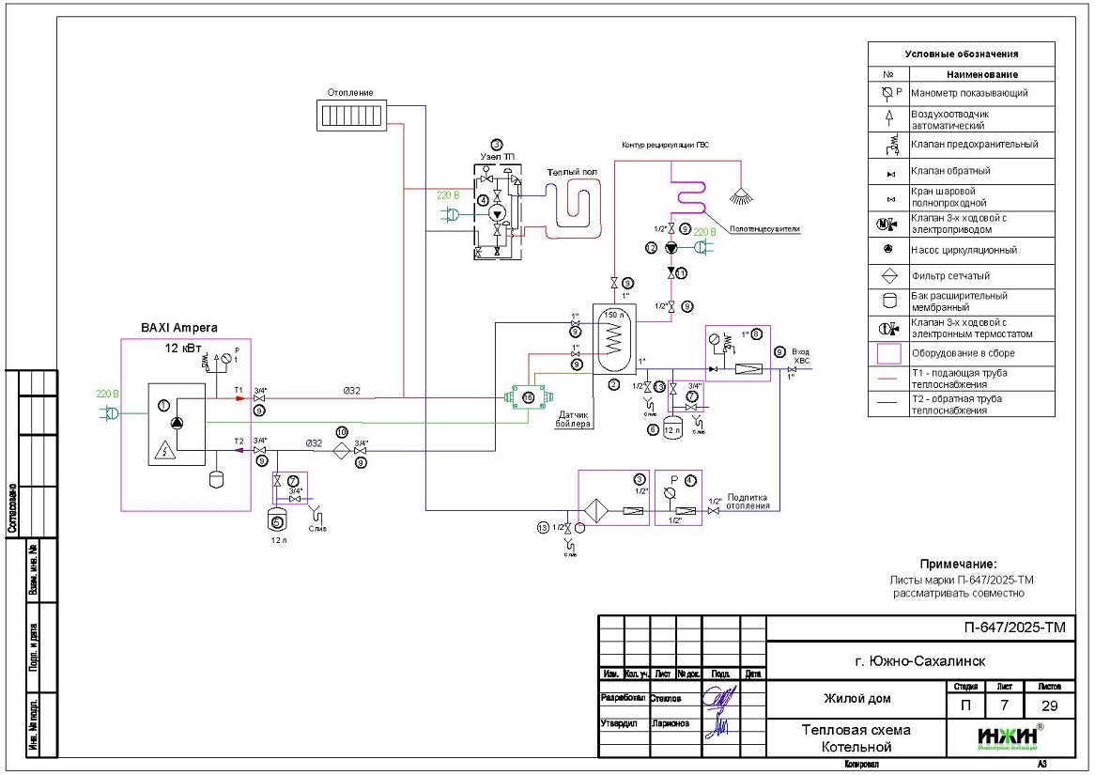Screen dimensions: 1095x775
Task: Click the BAXI Ampera heading
Action: pyautogui.click(x=178, y=328)
